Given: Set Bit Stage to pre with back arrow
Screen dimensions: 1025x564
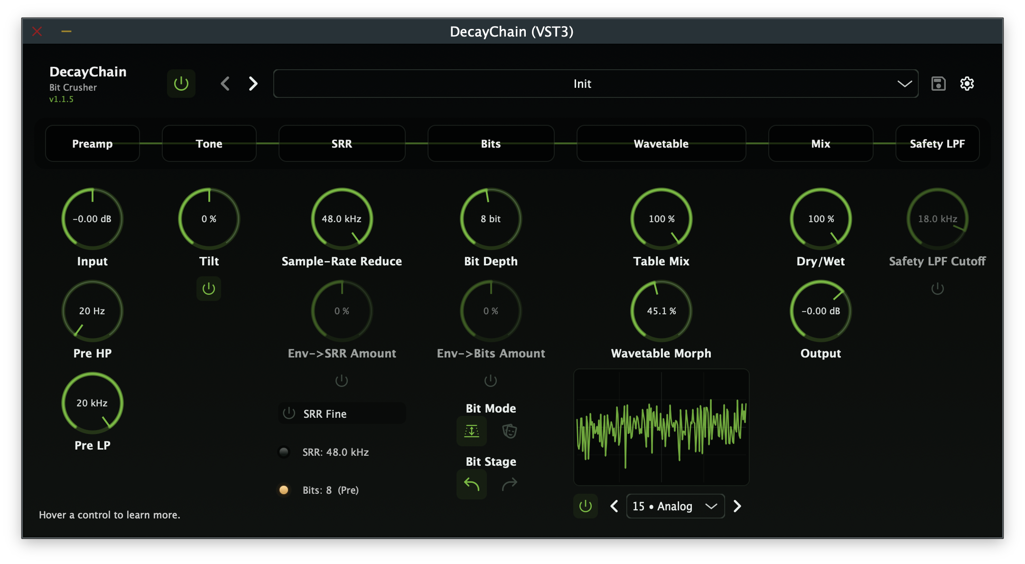Looking at the screenshot, I should [471, 484].
